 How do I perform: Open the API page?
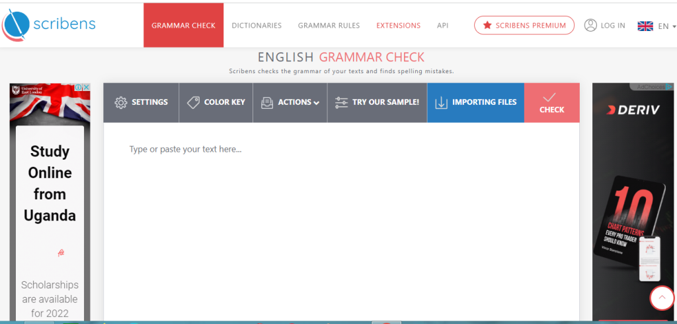(x=442, y=26)
